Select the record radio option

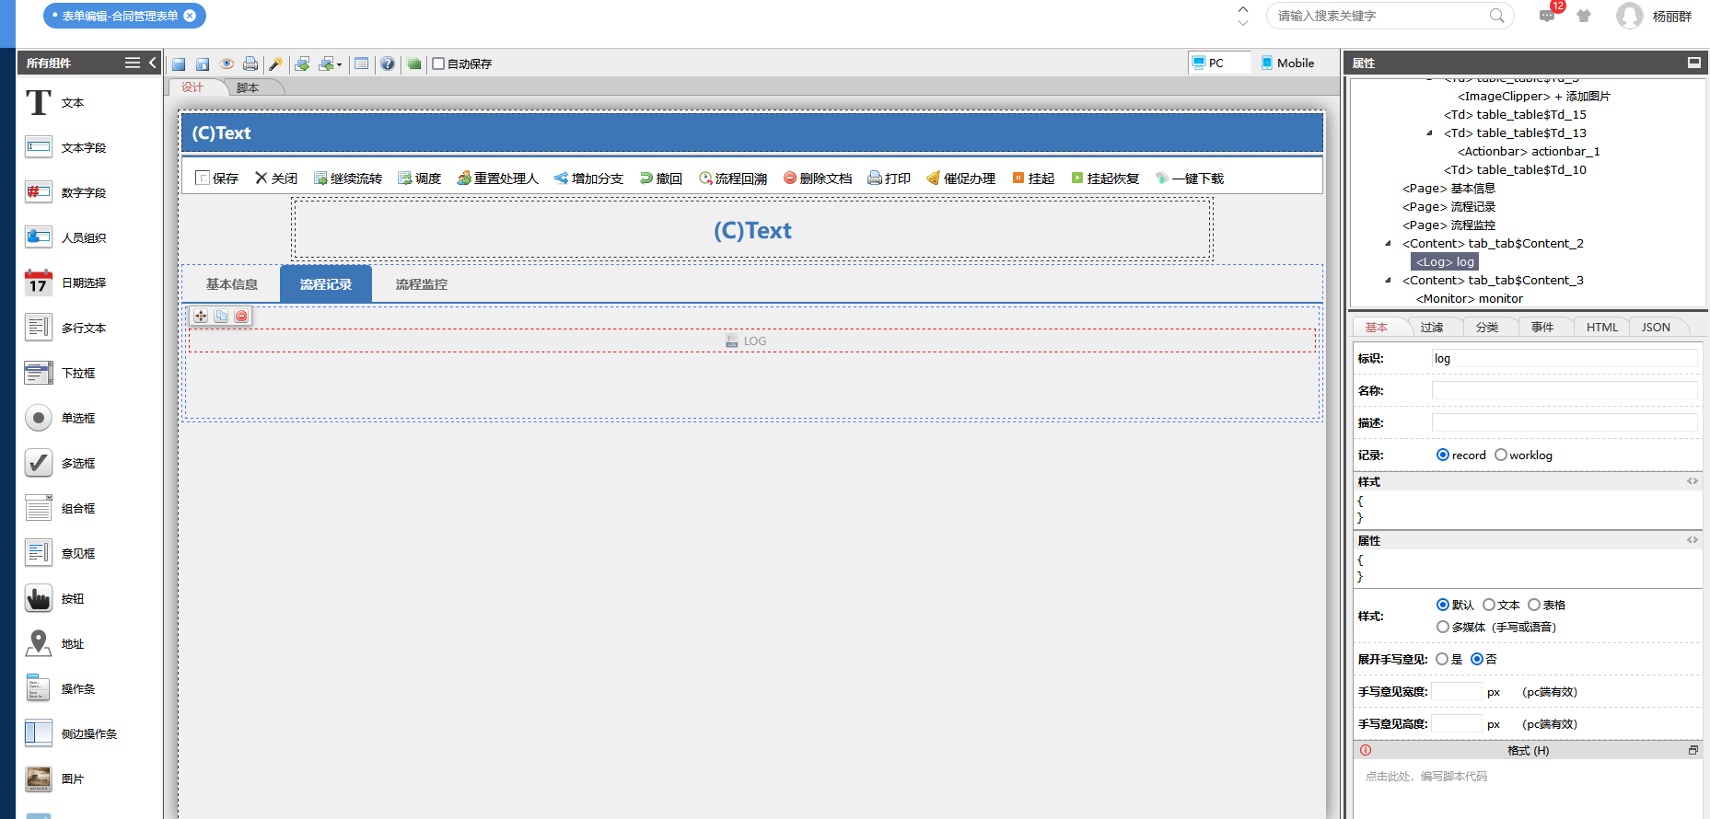[1443, 455]
